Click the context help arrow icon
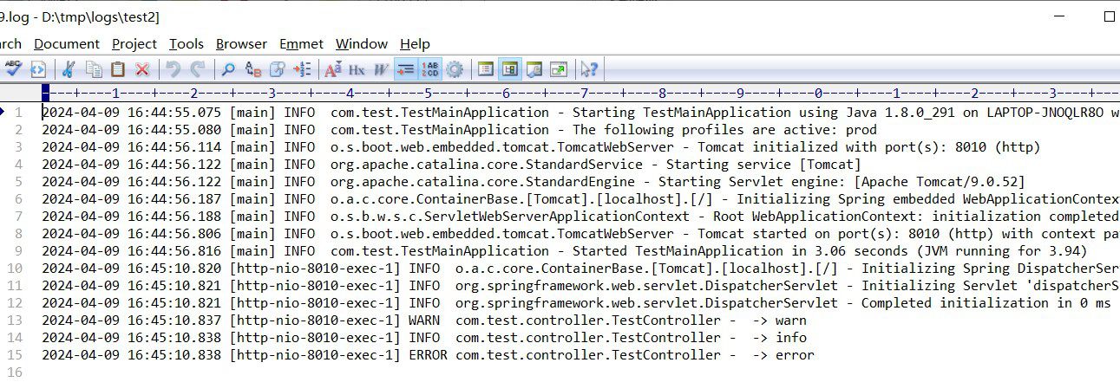1120x382 pixels. pyautogui.click(x=589, y=69)
